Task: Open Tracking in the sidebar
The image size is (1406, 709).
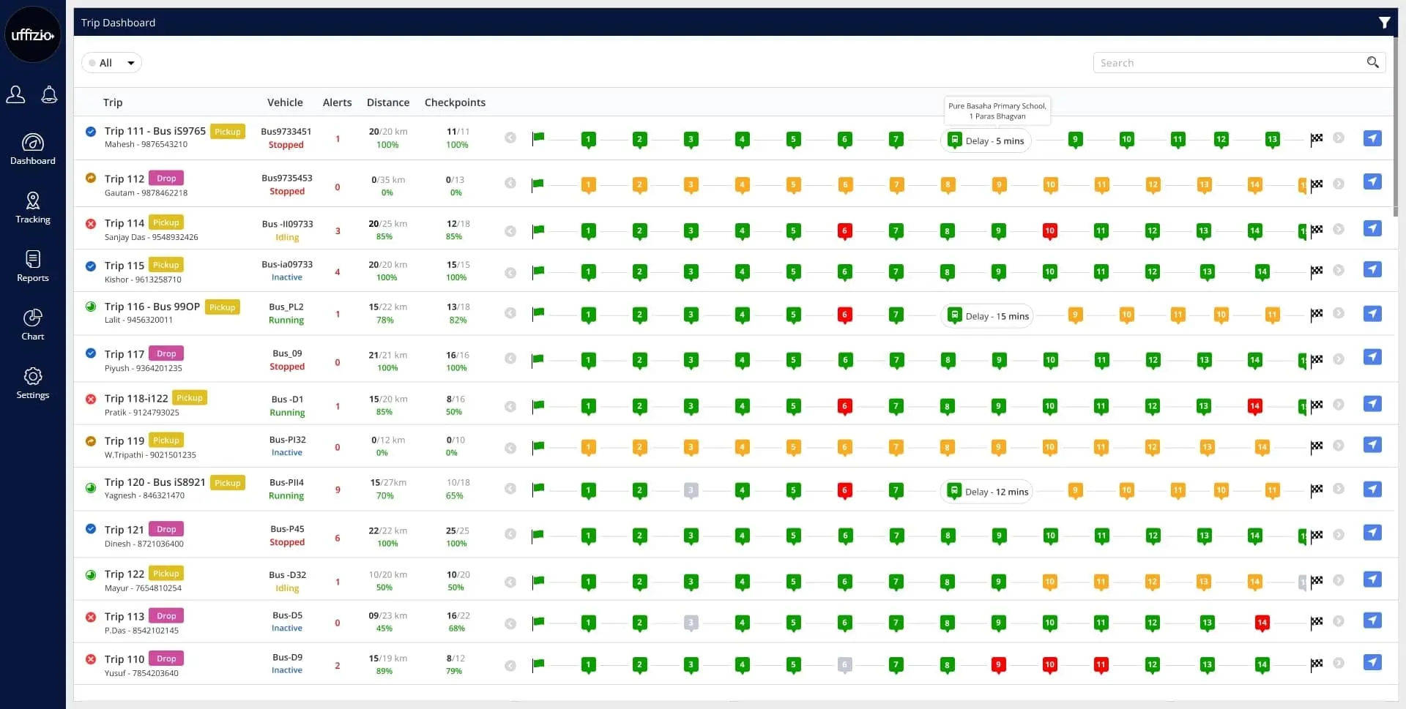Action: 33,208
